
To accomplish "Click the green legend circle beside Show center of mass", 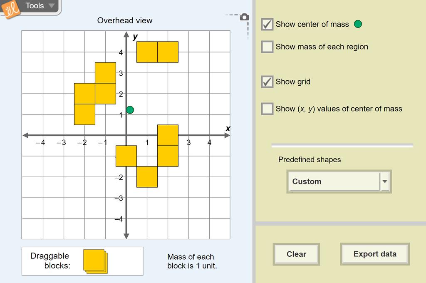I will pos(358,24).
